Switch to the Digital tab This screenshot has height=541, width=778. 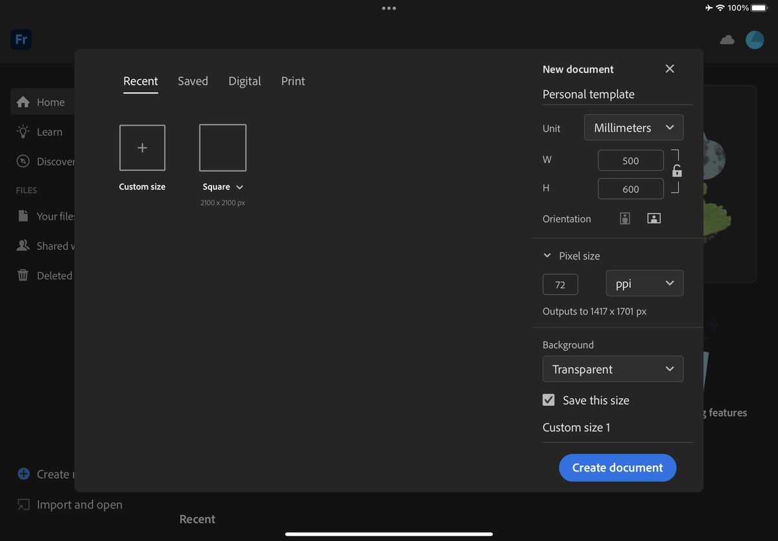tap(244, 81)
